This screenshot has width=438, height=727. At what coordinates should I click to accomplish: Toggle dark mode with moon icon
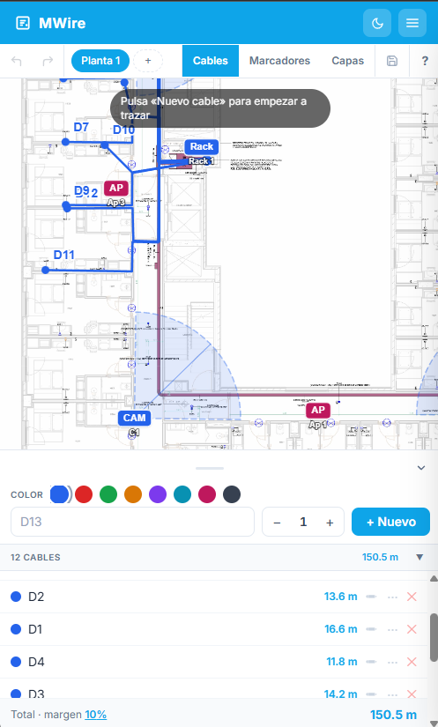pos(377,23)
